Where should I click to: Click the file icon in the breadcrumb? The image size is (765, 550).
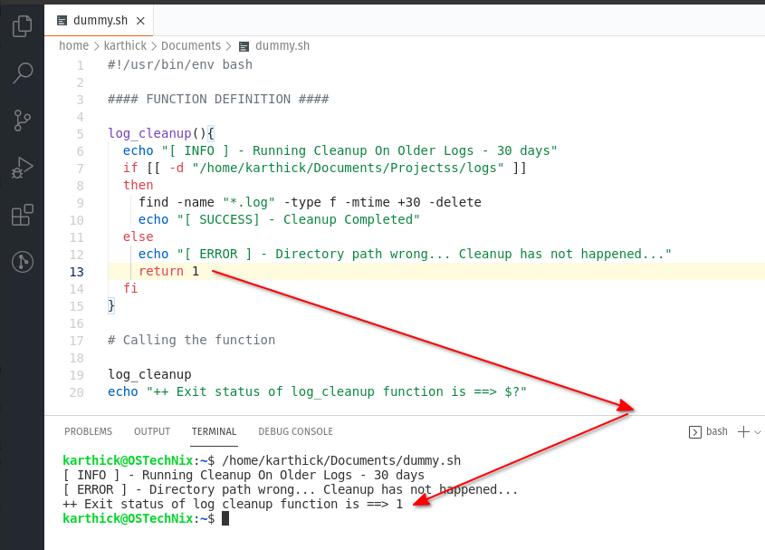[244, 46]
